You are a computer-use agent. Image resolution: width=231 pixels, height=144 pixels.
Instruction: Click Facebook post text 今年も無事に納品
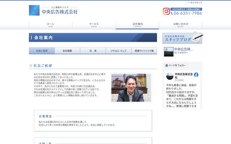(181, 87)
